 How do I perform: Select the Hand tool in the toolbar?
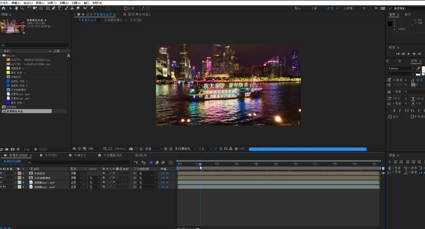pos(16,8)
